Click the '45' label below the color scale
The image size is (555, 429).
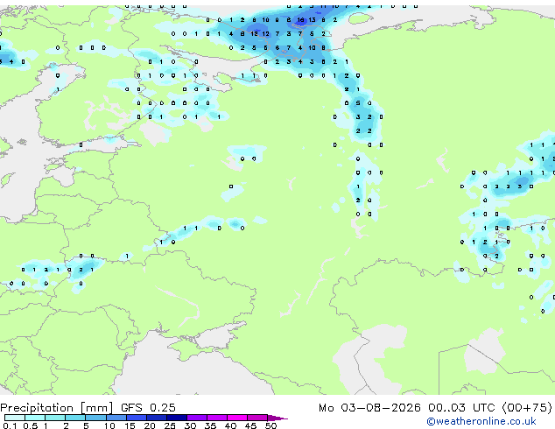(x=250, y=425)
